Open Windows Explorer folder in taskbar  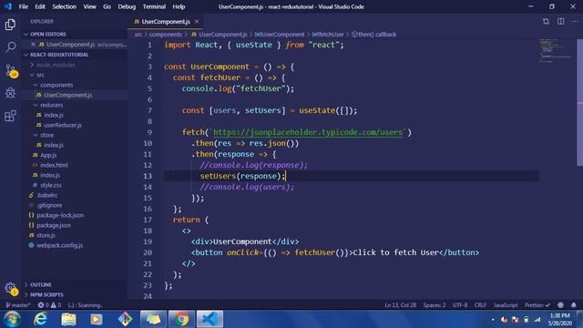(x=68, y=319)
